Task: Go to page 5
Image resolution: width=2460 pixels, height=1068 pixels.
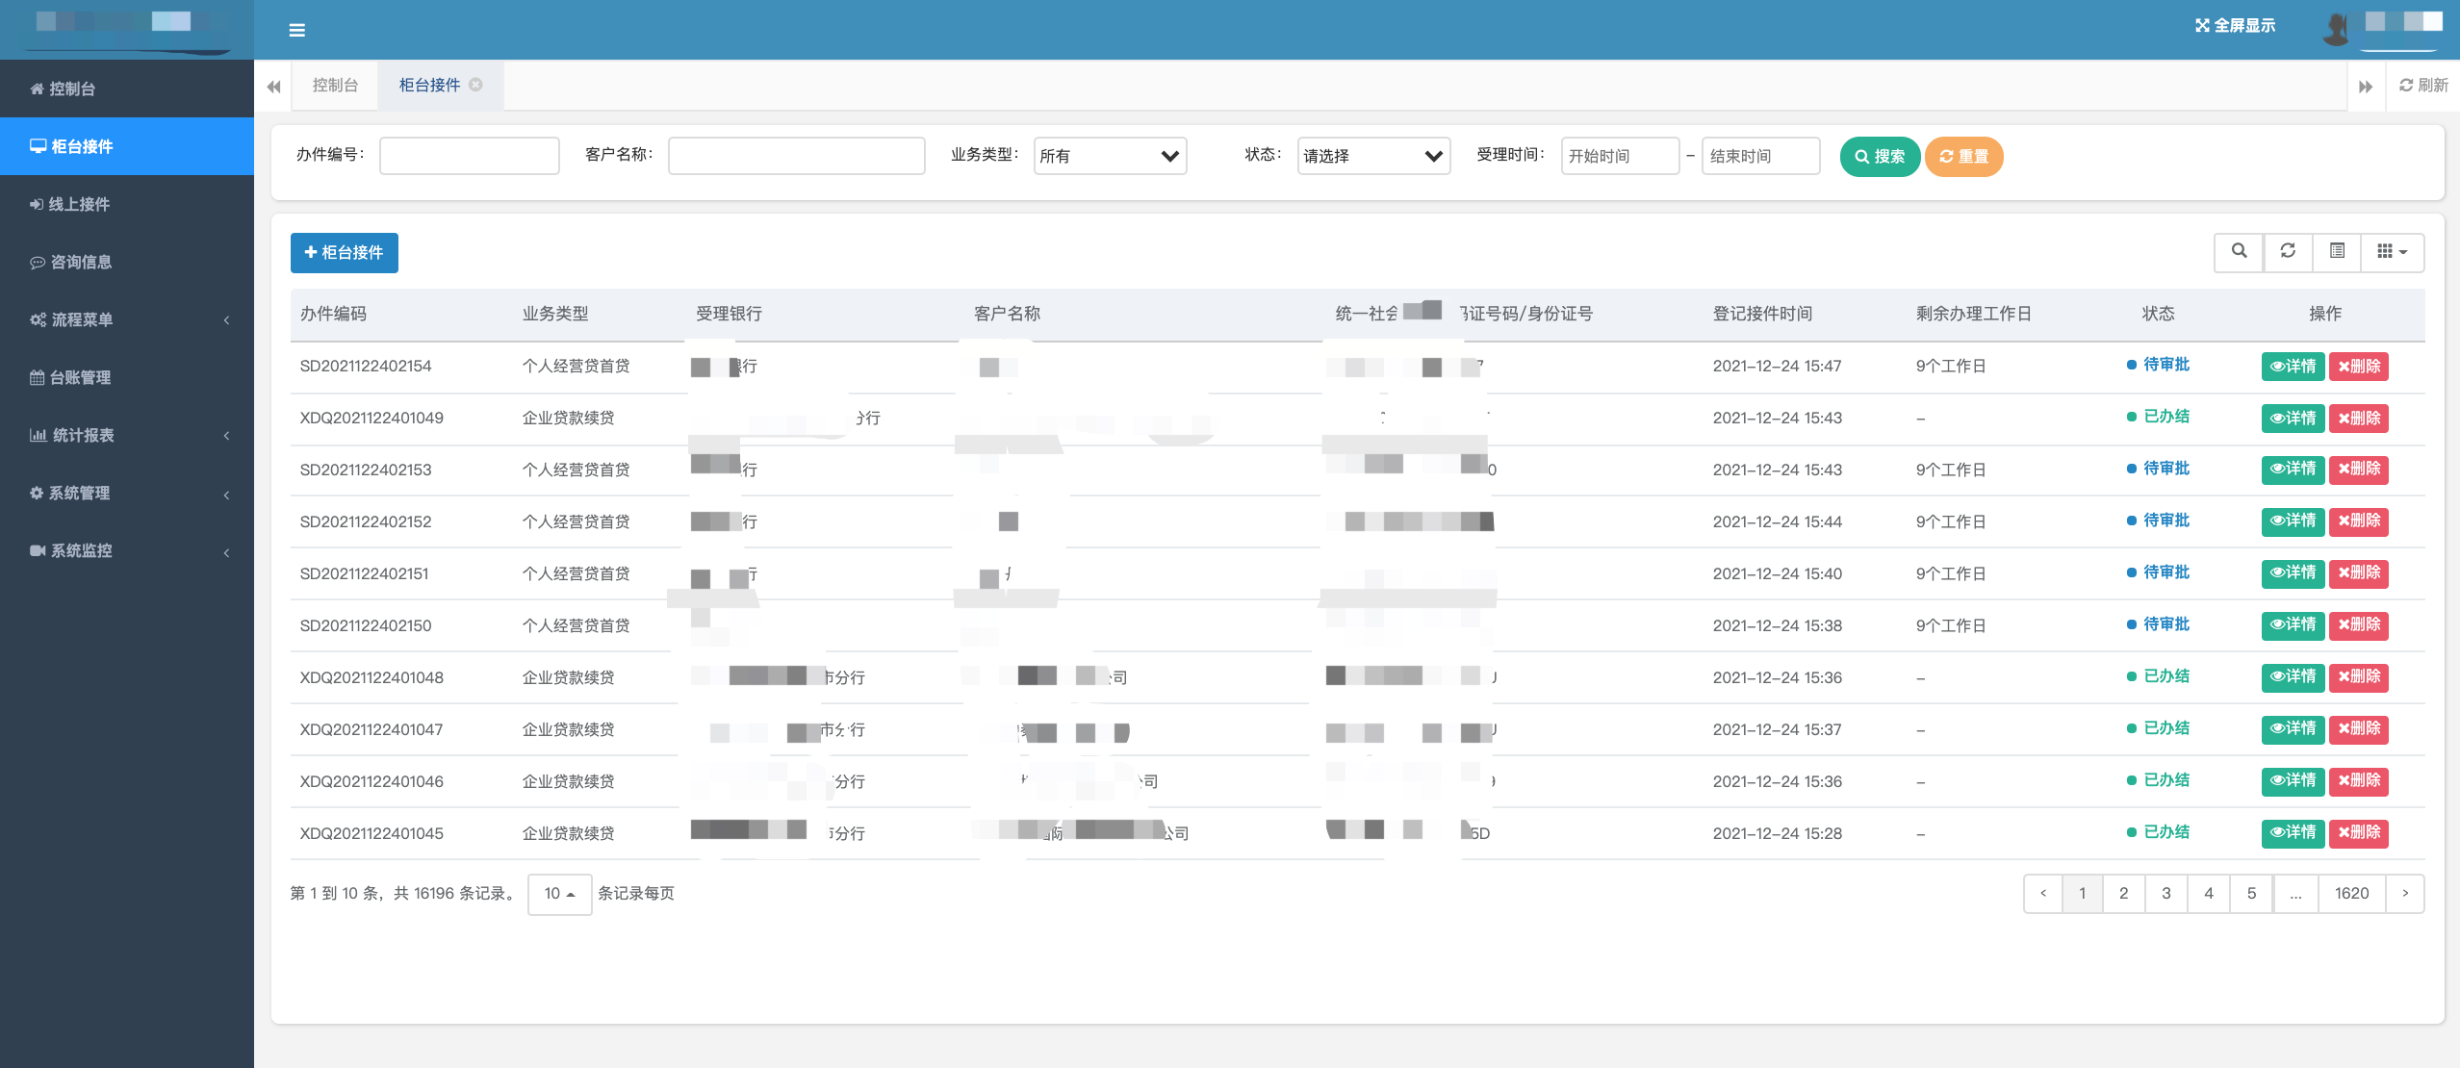Action: (x=2251, y=894)
